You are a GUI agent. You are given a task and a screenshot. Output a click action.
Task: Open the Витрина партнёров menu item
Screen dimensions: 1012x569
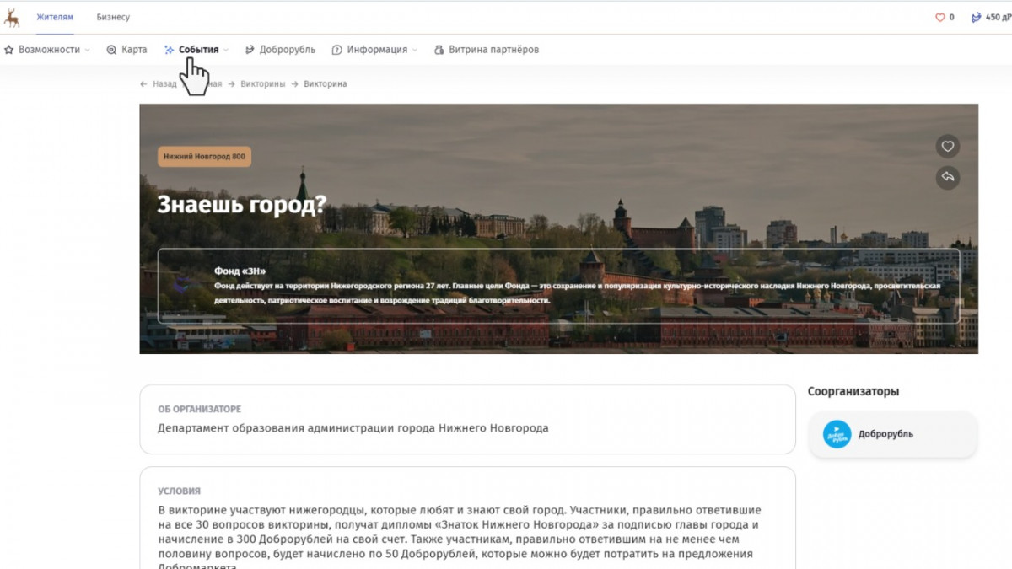487,50
